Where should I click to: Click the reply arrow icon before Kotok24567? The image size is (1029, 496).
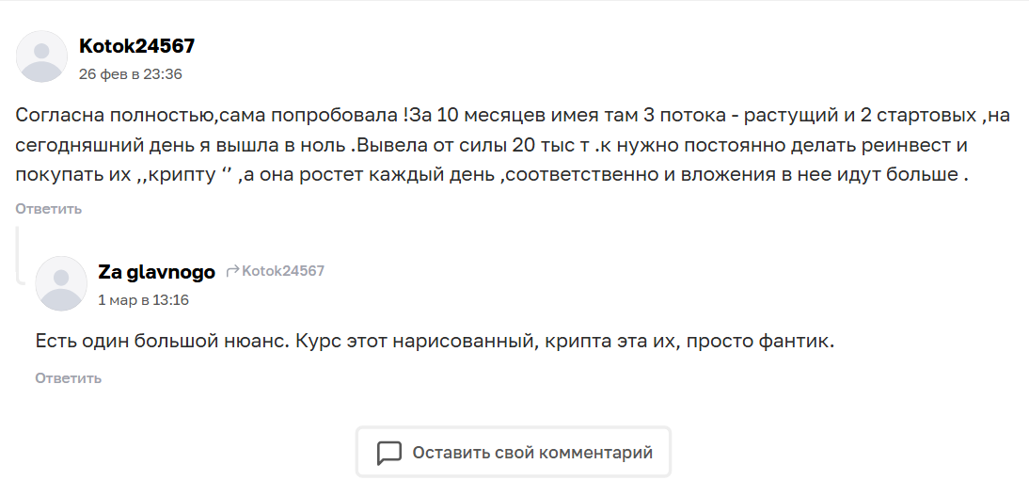(x=232, y=271)
